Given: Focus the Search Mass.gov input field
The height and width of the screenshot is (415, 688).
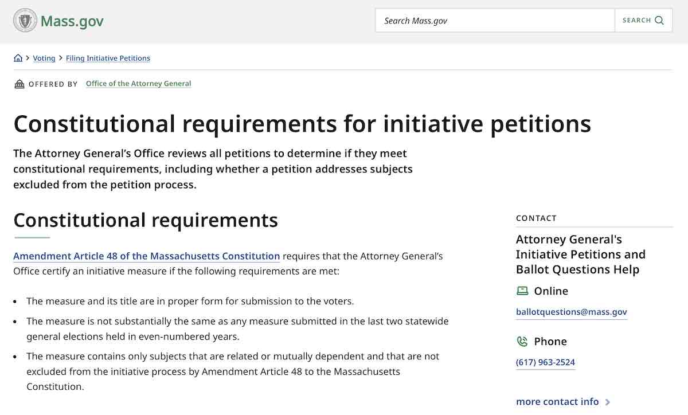Looking at the screenshot, I should (495, 21).
